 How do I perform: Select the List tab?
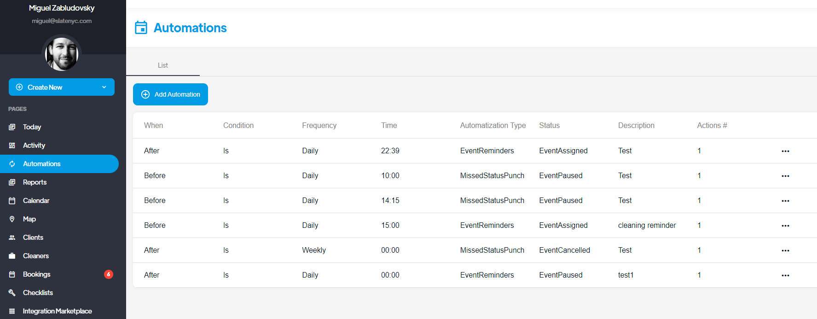[163, 65]
